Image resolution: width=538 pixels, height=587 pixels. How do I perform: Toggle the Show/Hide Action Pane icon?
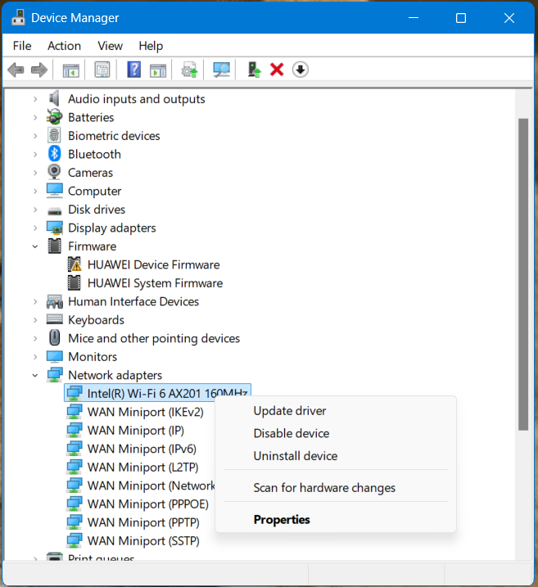[x=158, y=70]
